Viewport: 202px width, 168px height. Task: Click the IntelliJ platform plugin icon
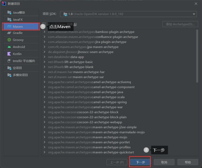point(9,61)
